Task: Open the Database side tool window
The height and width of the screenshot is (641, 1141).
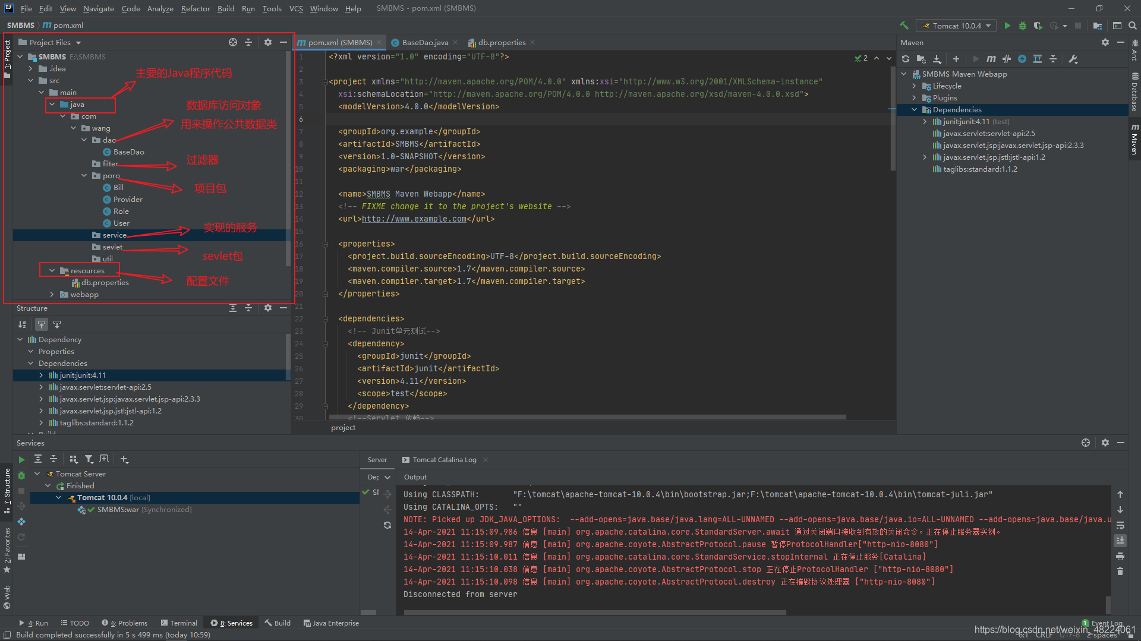Action: 1134,92
